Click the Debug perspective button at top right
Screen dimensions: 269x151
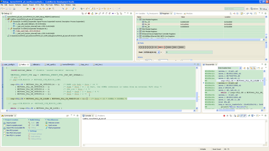263,9
